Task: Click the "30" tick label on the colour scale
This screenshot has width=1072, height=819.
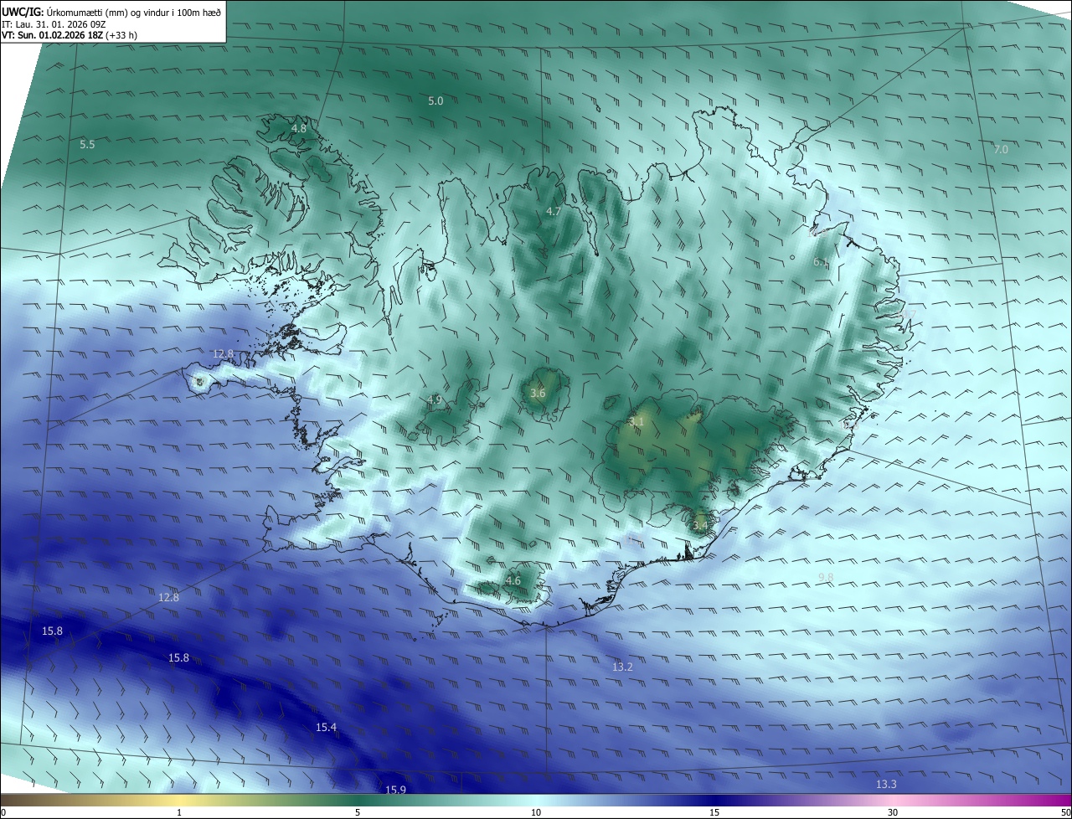Action: [893, 812]
